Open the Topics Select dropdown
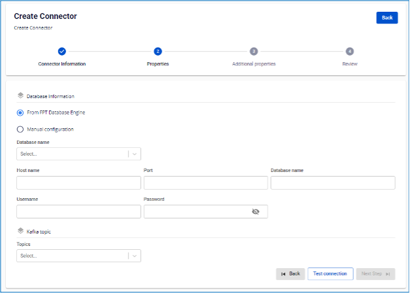 (x=79, y=256)
